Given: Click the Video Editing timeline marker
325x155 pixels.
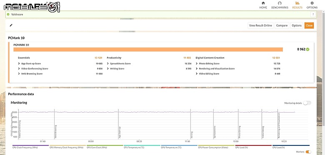Looking at the screenshot, I should [263, 132].
